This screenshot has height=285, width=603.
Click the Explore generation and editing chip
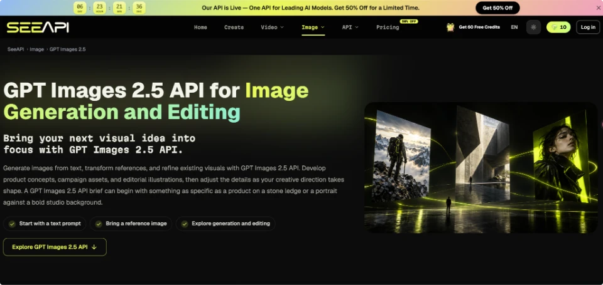click(225, 224)
